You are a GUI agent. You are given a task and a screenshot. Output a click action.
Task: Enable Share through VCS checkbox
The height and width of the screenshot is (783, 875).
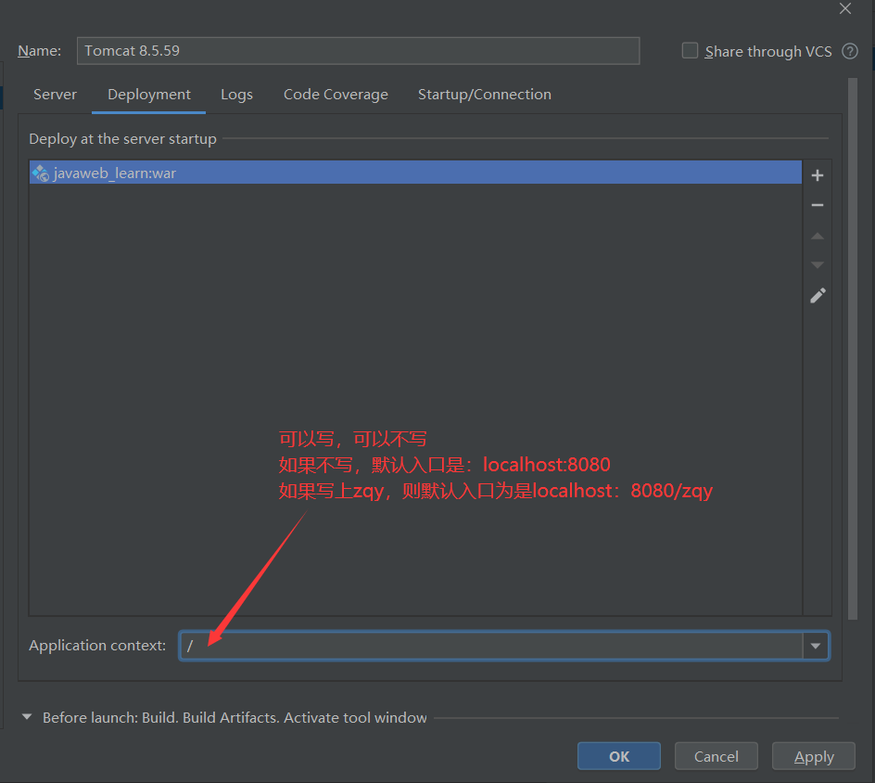691,51
